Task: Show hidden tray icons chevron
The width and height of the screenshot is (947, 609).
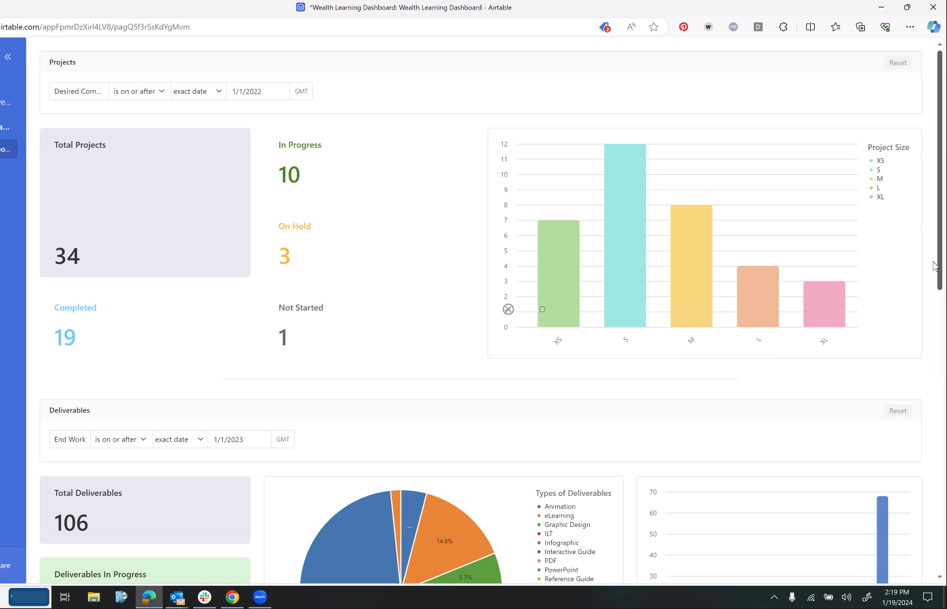Action: pyautogui.click(x=774, y=597)
